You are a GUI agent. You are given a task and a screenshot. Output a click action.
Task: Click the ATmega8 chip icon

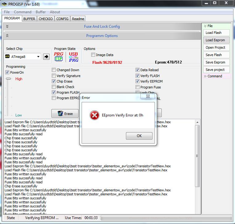(x=7, y=56)
